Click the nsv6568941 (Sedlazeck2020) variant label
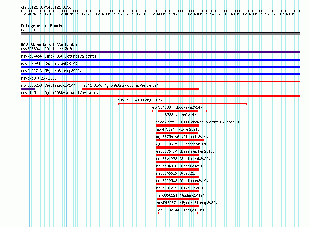The image size is (310, 227). 48,49
